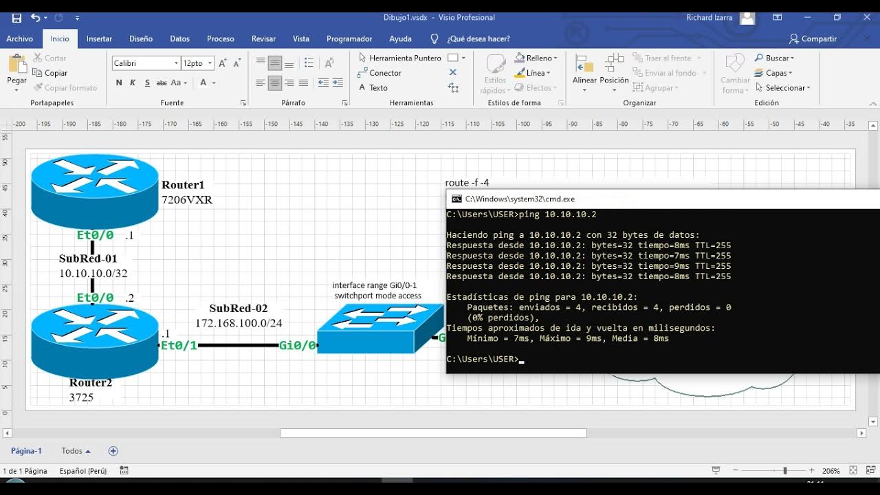Open the Alinear dropdown

point(584,72)
